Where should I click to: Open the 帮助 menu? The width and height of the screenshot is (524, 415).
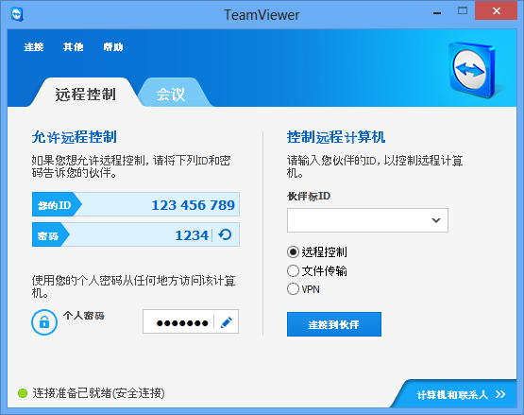(x=113, y=47)
